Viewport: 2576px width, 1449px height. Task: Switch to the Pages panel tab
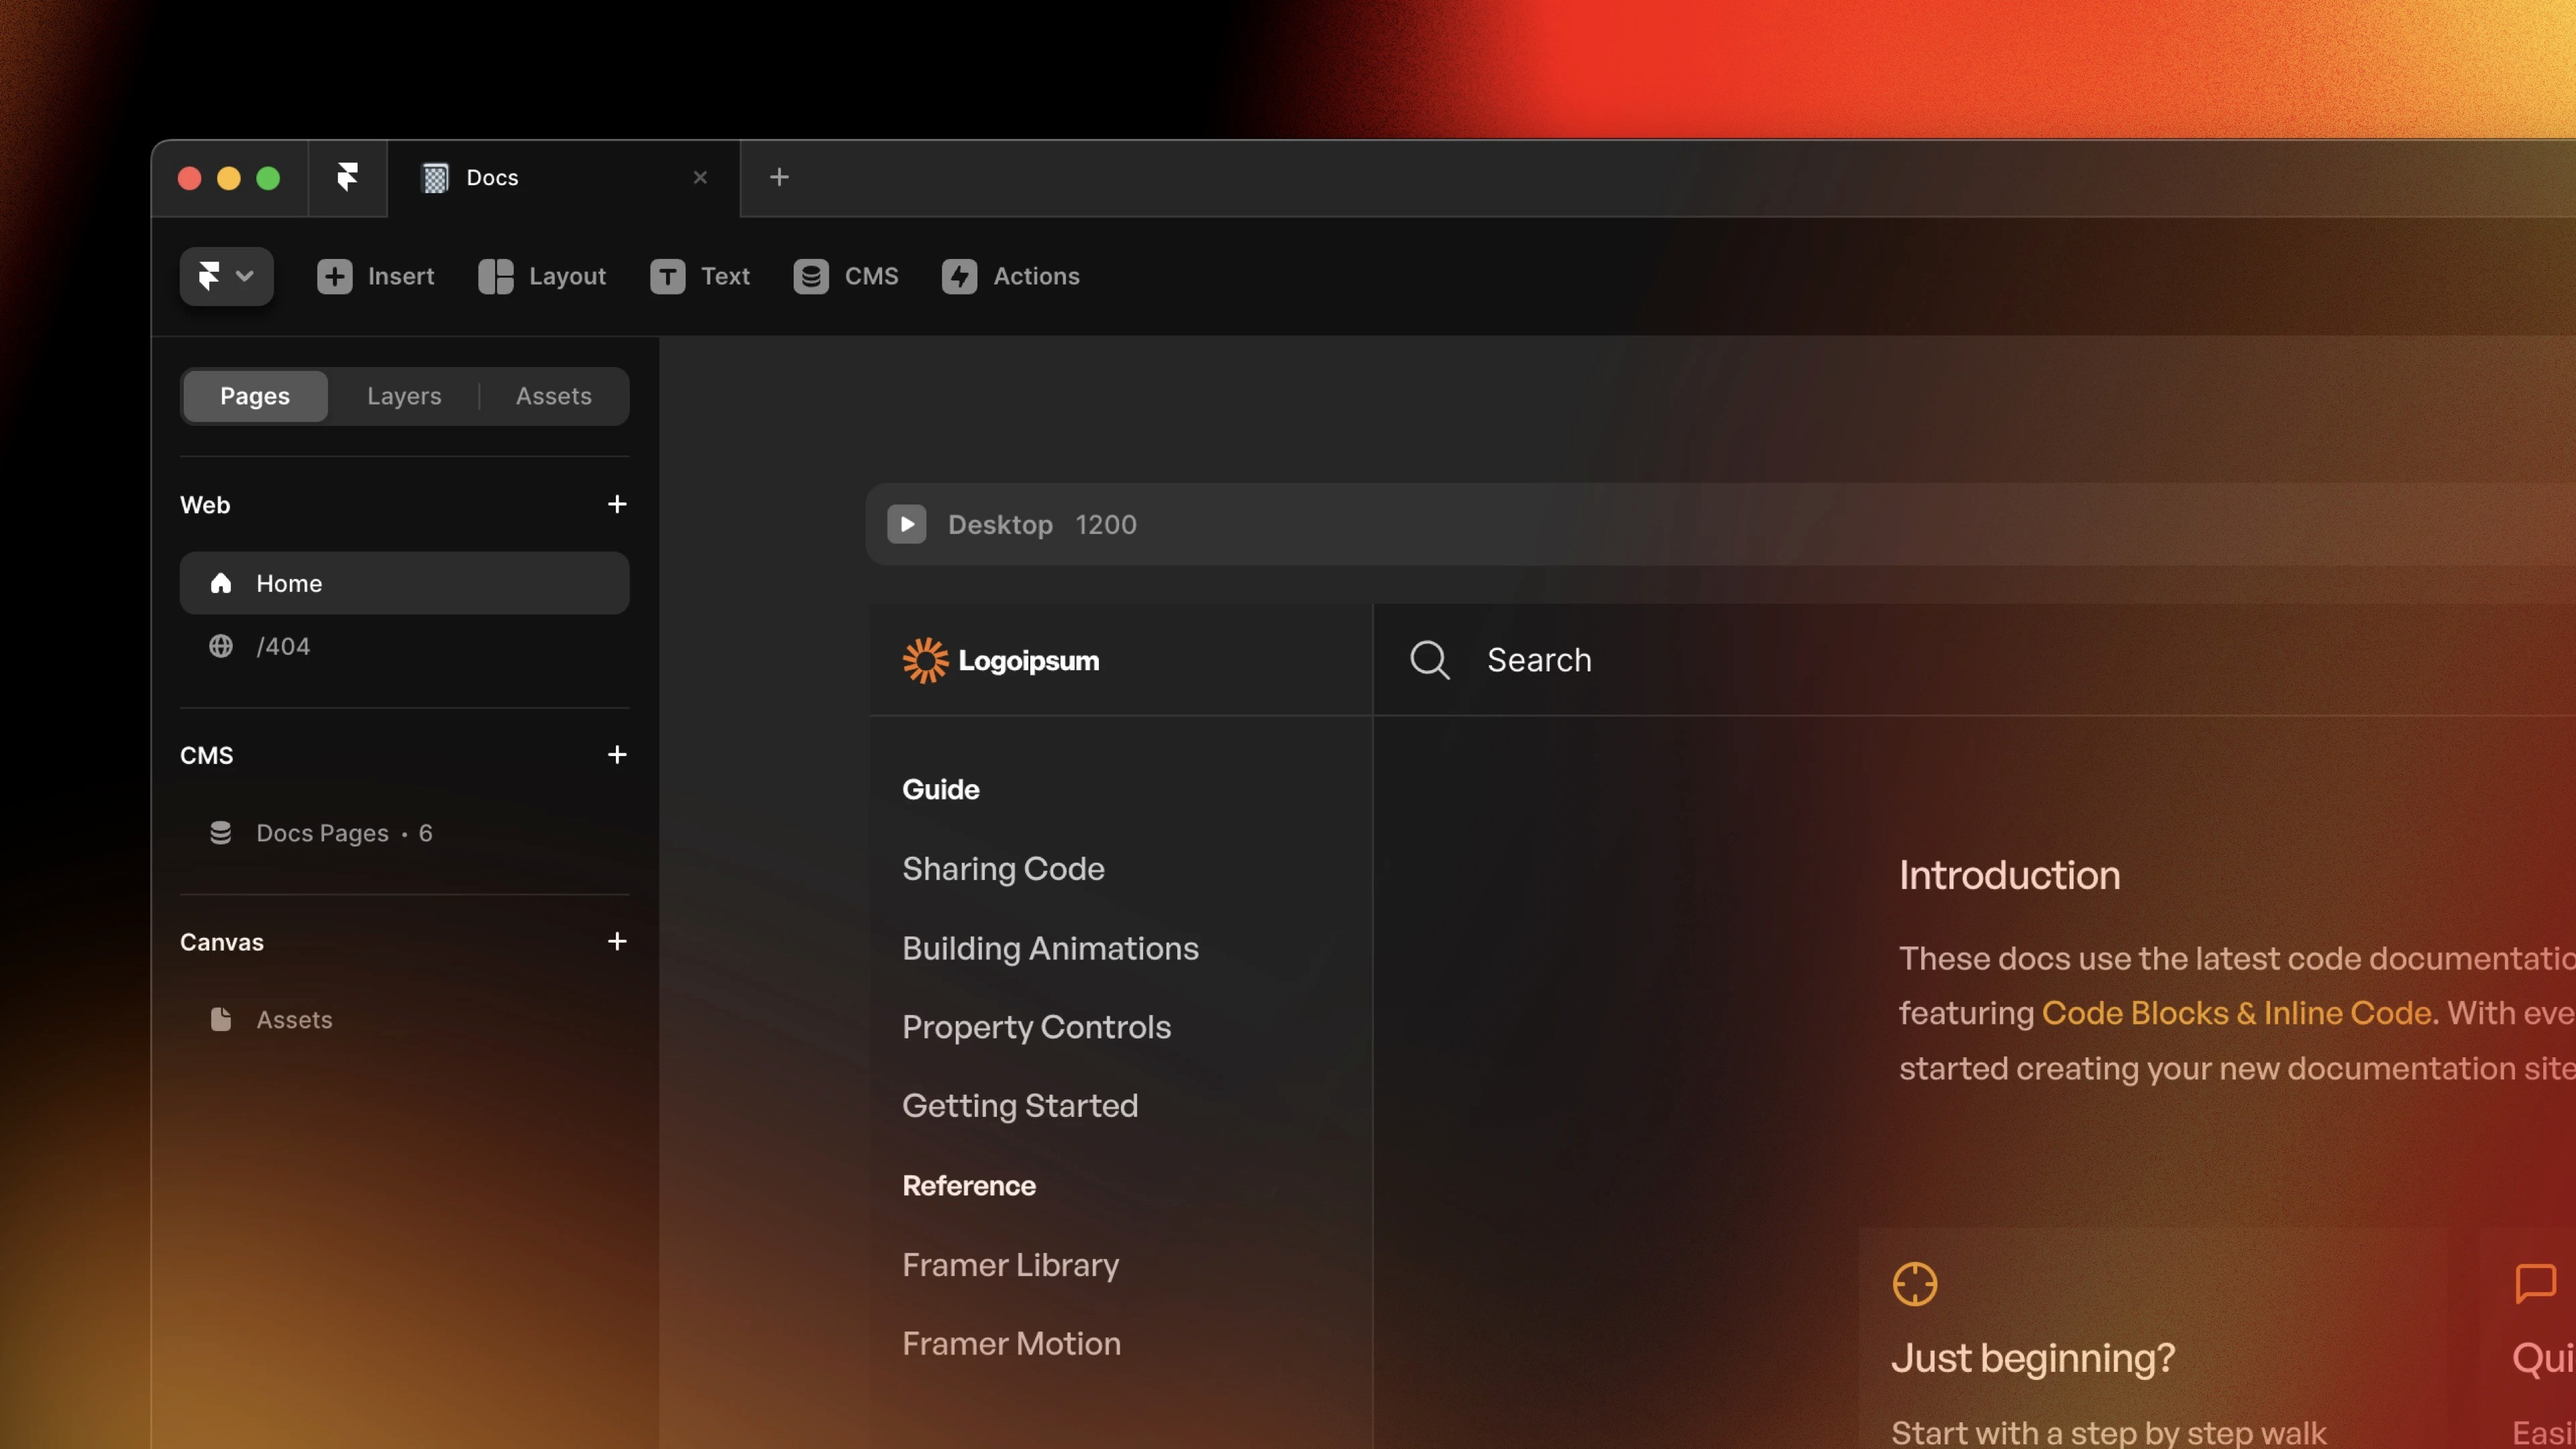point(255,396)
